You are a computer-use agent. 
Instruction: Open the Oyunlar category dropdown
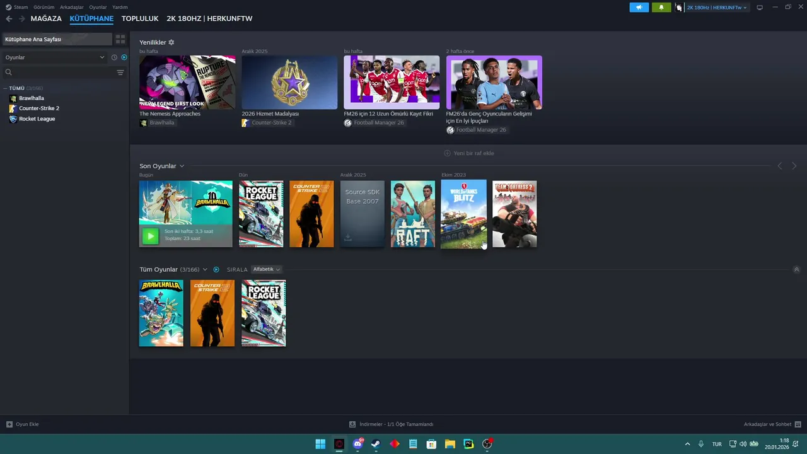tap(55, 57)
